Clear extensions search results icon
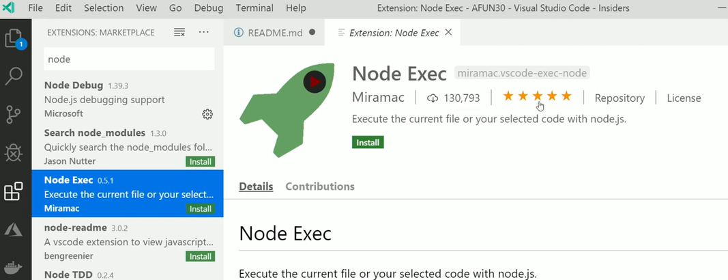The width and height of the screenshot is (728, 280). (179, 33)
